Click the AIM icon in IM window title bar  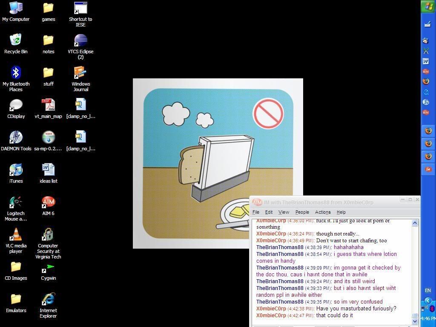pyautogui.click(x=257, y=202)
